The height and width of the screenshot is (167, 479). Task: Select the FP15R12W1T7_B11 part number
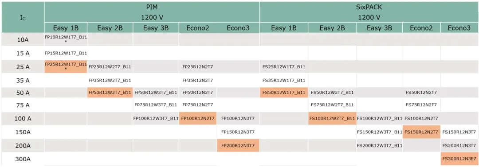coord(66,53)
